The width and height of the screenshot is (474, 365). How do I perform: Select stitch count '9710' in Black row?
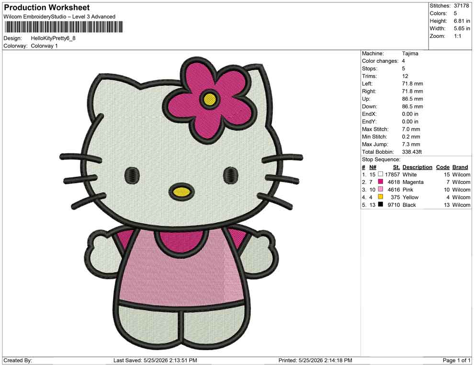(x=394, y=205)
